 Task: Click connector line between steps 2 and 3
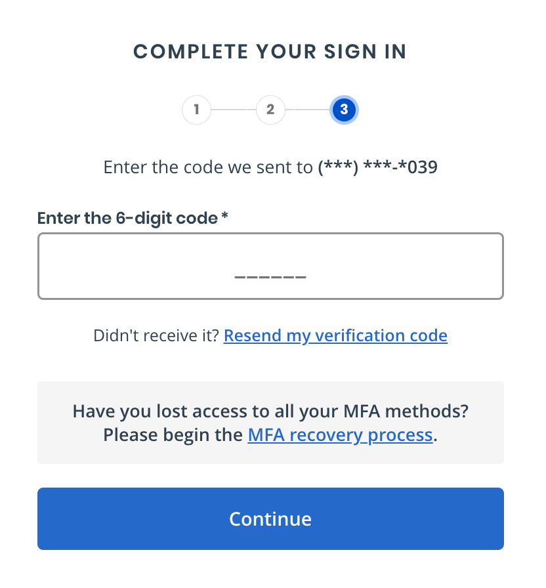(x=307, y=110)
